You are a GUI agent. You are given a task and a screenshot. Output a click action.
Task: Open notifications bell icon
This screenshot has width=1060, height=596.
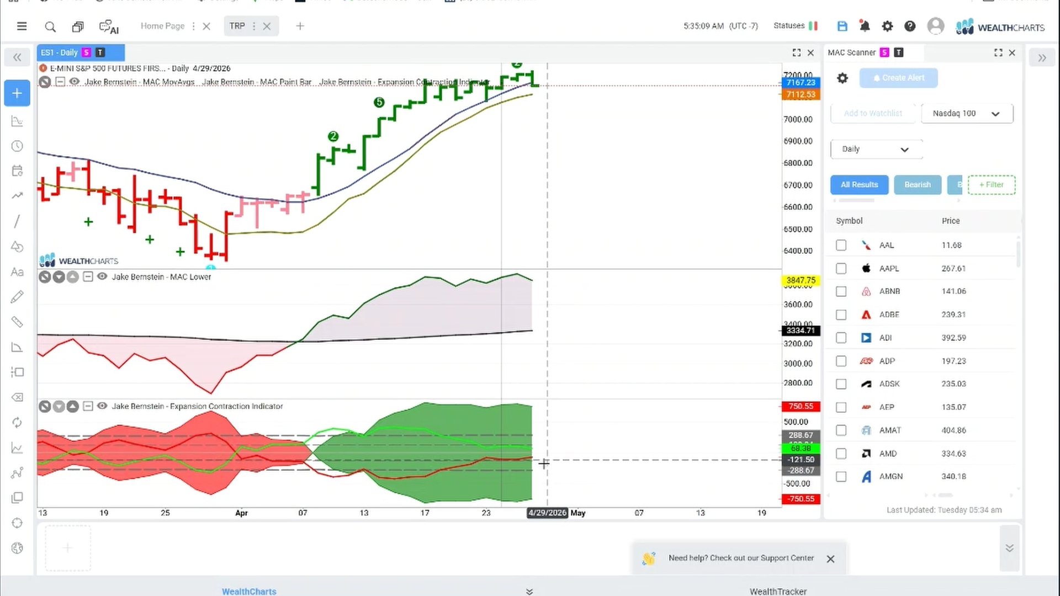[x=865, y=26]
